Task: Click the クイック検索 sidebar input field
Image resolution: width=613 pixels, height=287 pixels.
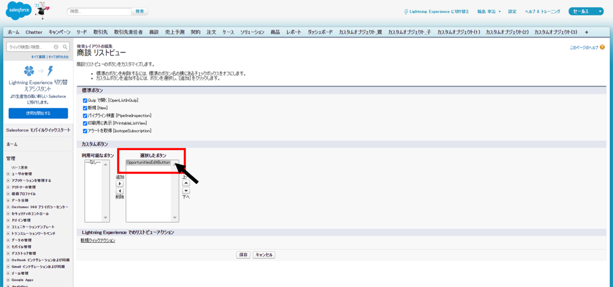Action: click(x=30, y=46)
